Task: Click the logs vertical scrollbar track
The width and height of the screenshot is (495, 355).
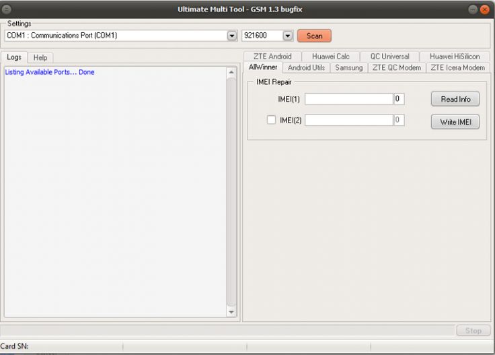Action: point(231,192)
